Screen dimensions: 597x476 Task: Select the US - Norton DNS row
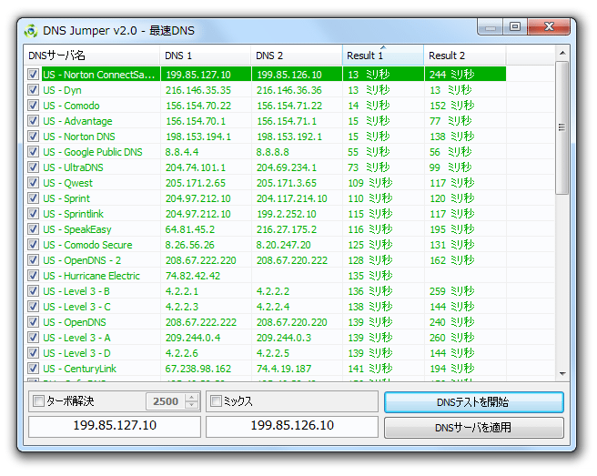[x=265, y=137]
